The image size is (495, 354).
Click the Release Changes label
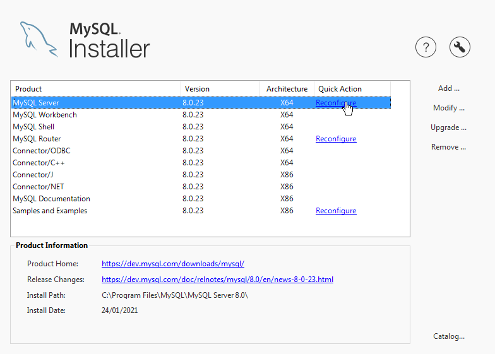click(56, 280)
